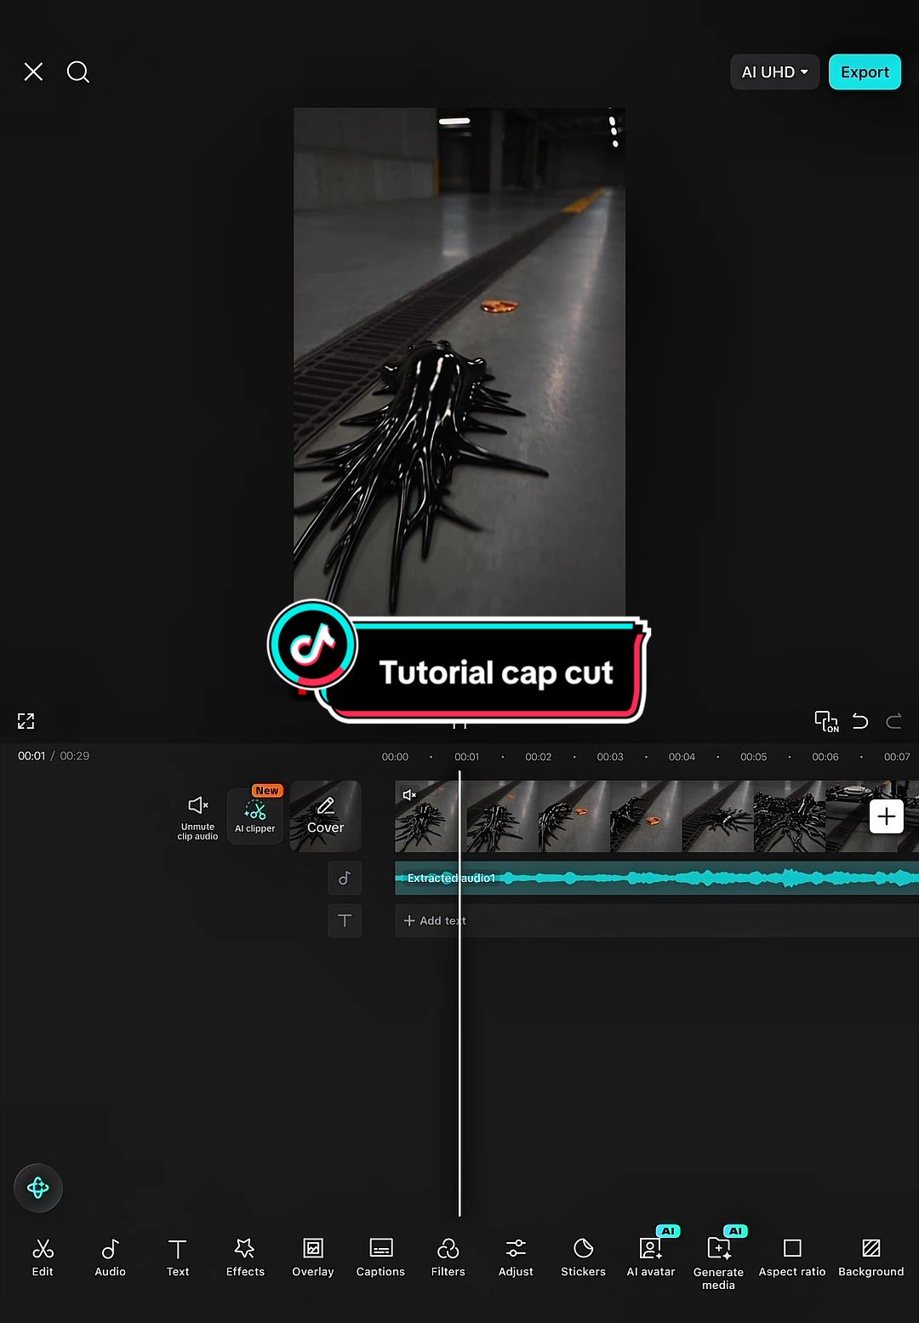
Task: Open the Adjust settings
Action: pos(516,1257)
